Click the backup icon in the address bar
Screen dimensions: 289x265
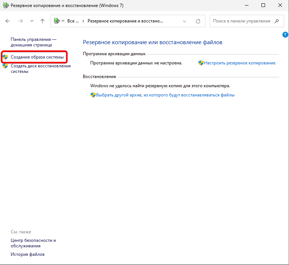point(57,21)
